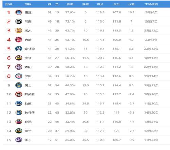Image resolution: width=170 pixels, height=150 pixels.
Task: Select 雷霆 home record 28胜6负 cell
Action: pos(151,12)
